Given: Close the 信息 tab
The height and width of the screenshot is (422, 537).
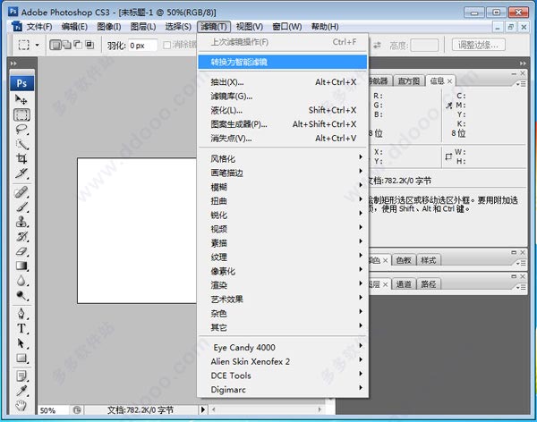Looking at the screenshot, I should 449,81.
